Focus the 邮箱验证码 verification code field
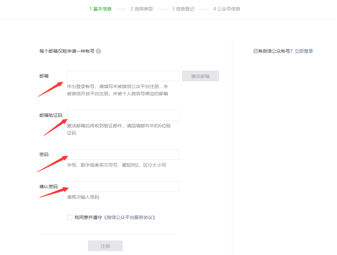This screenshot has height=255, width=337. (x=123, y=115)
